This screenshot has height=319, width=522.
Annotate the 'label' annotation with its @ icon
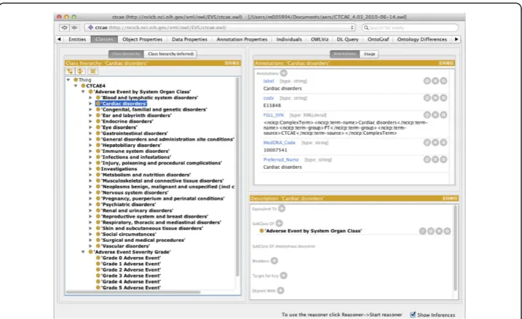(427, 81)
